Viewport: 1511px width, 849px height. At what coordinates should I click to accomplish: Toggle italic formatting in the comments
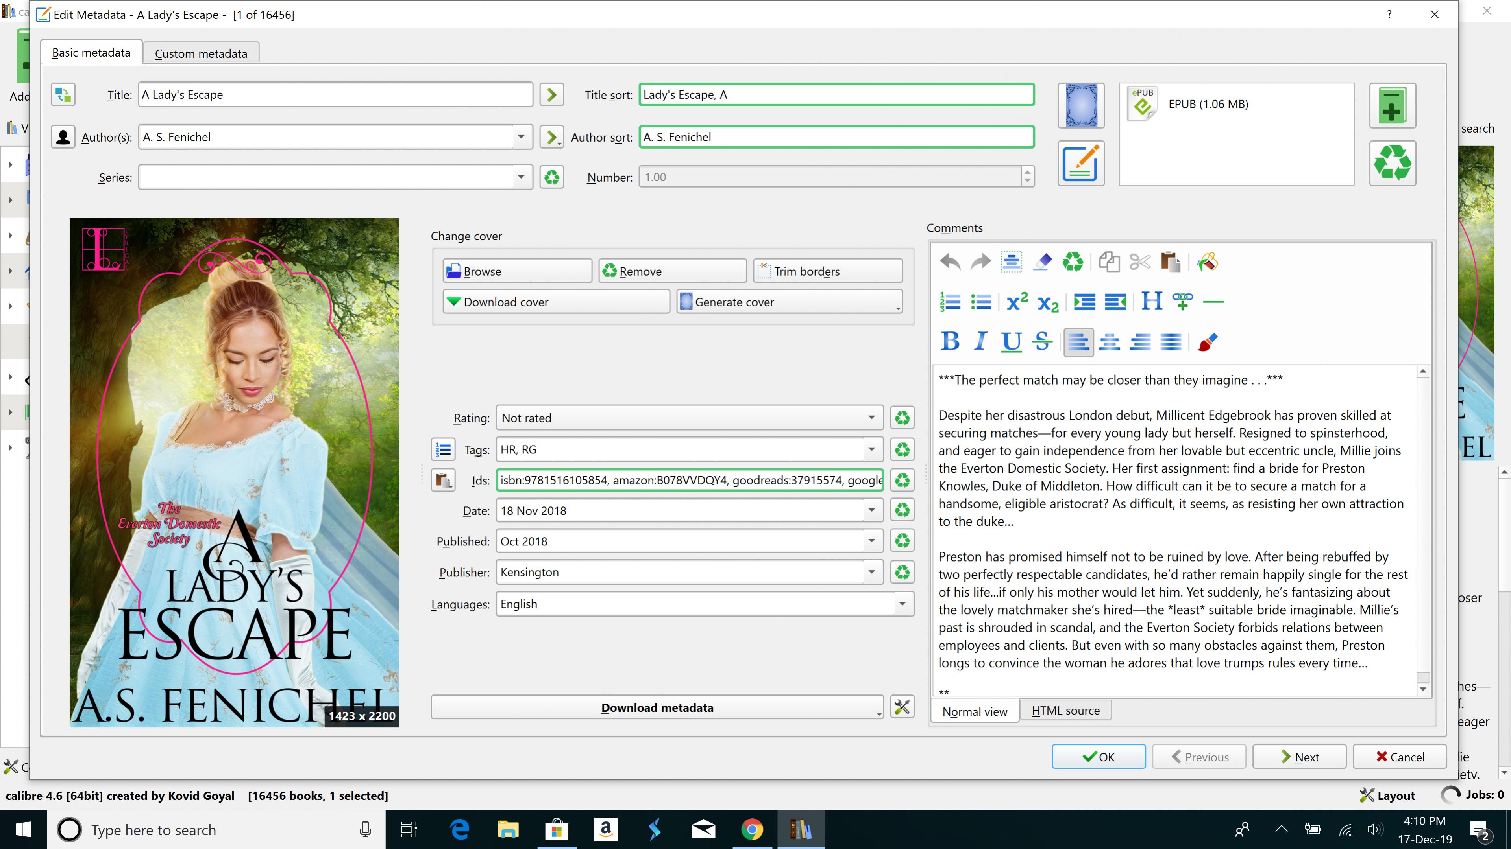pyautogui.click(x=980, y=341)
